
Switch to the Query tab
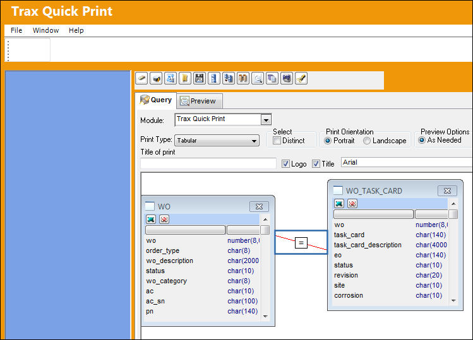coord(156,100)
